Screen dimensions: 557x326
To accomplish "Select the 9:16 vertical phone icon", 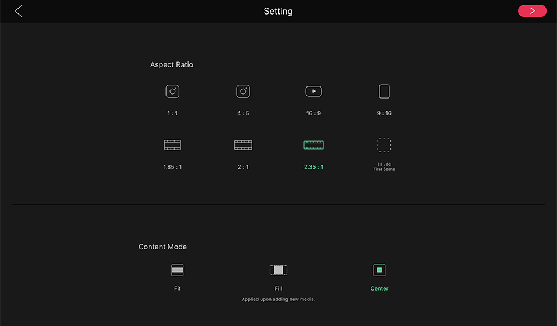I will pos(384,91).
